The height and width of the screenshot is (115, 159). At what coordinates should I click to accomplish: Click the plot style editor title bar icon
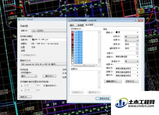[x=69, y=21]
